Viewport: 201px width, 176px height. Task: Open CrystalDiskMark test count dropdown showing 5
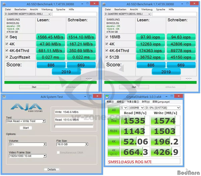tap(124, 108)
